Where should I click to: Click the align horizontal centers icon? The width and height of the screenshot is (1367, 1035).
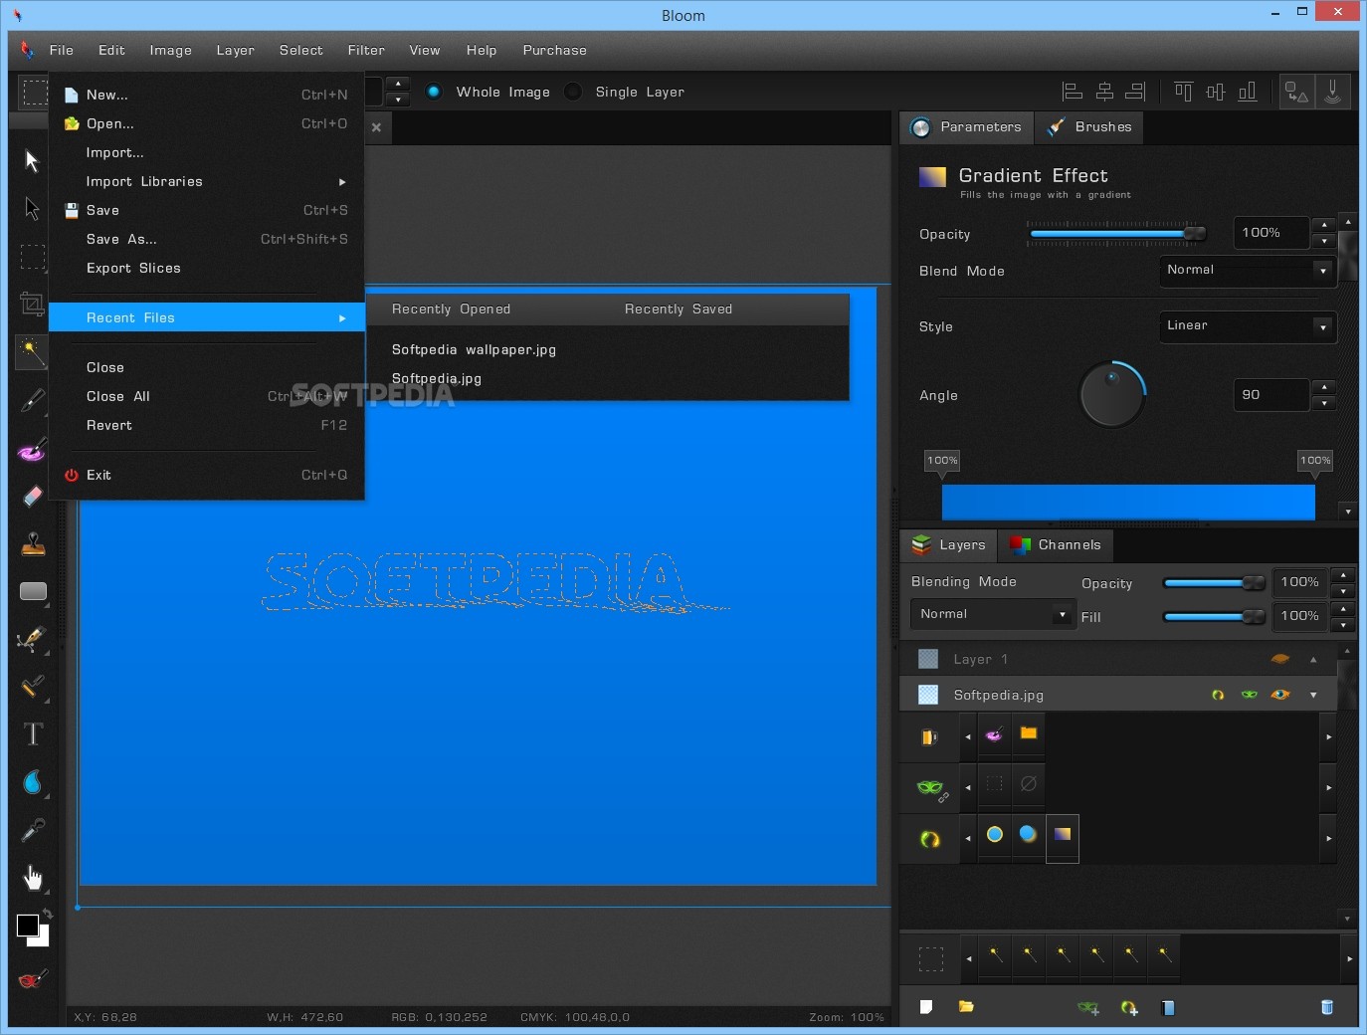pyautogui.click(x=1104, y=92)
